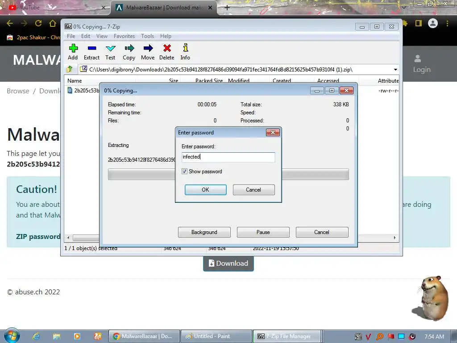This screenshot has width=457, height=343.
Task: Switch to Untitled - Paint taskbar window
Action: click(x=216, y=336)
